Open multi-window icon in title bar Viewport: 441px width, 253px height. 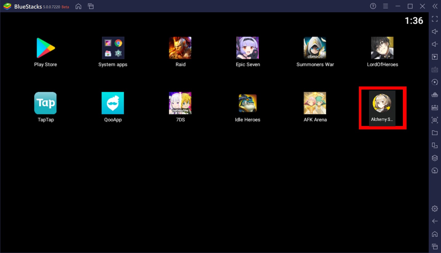tap(91, 6)
